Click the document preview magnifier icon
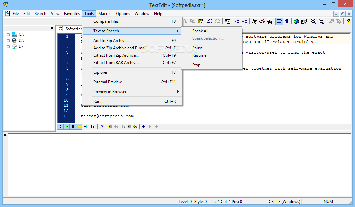The image size is (355, 207). coord(304,21)
